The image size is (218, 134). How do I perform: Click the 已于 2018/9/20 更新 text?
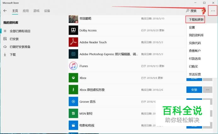153,30
